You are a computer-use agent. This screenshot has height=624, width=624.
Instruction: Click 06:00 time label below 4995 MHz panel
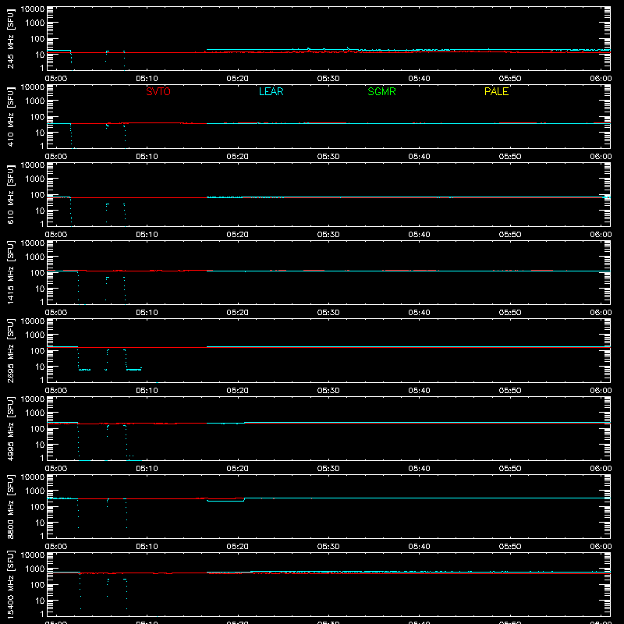[601, 469]
